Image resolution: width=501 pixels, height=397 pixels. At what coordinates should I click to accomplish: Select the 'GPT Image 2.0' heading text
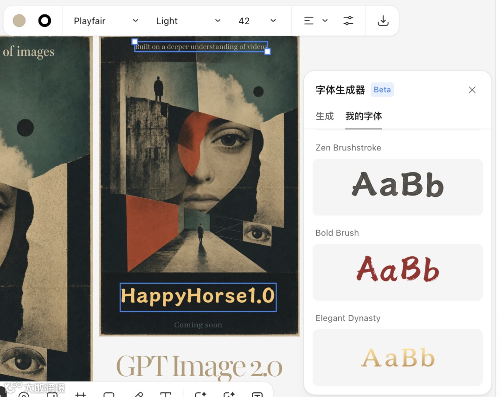pos(199,367)
